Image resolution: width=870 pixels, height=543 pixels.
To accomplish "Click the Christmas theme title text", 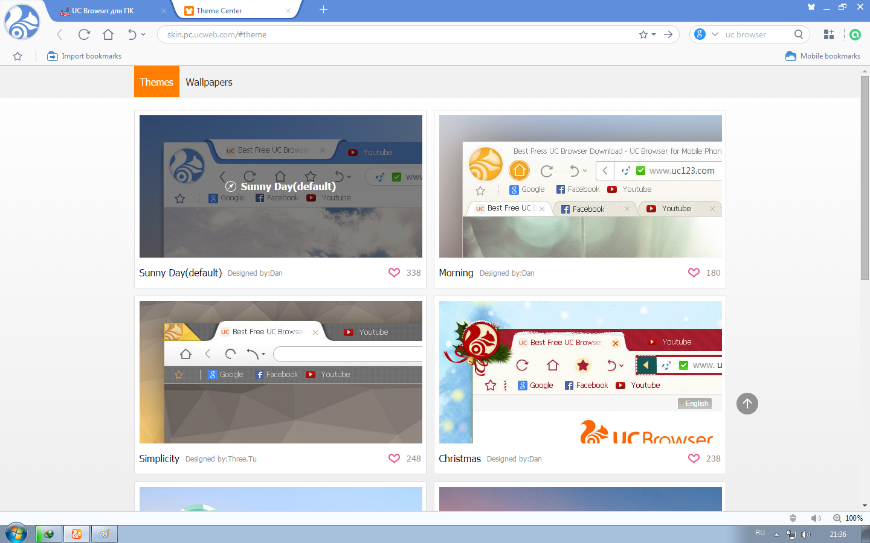I will pos(460,459).
